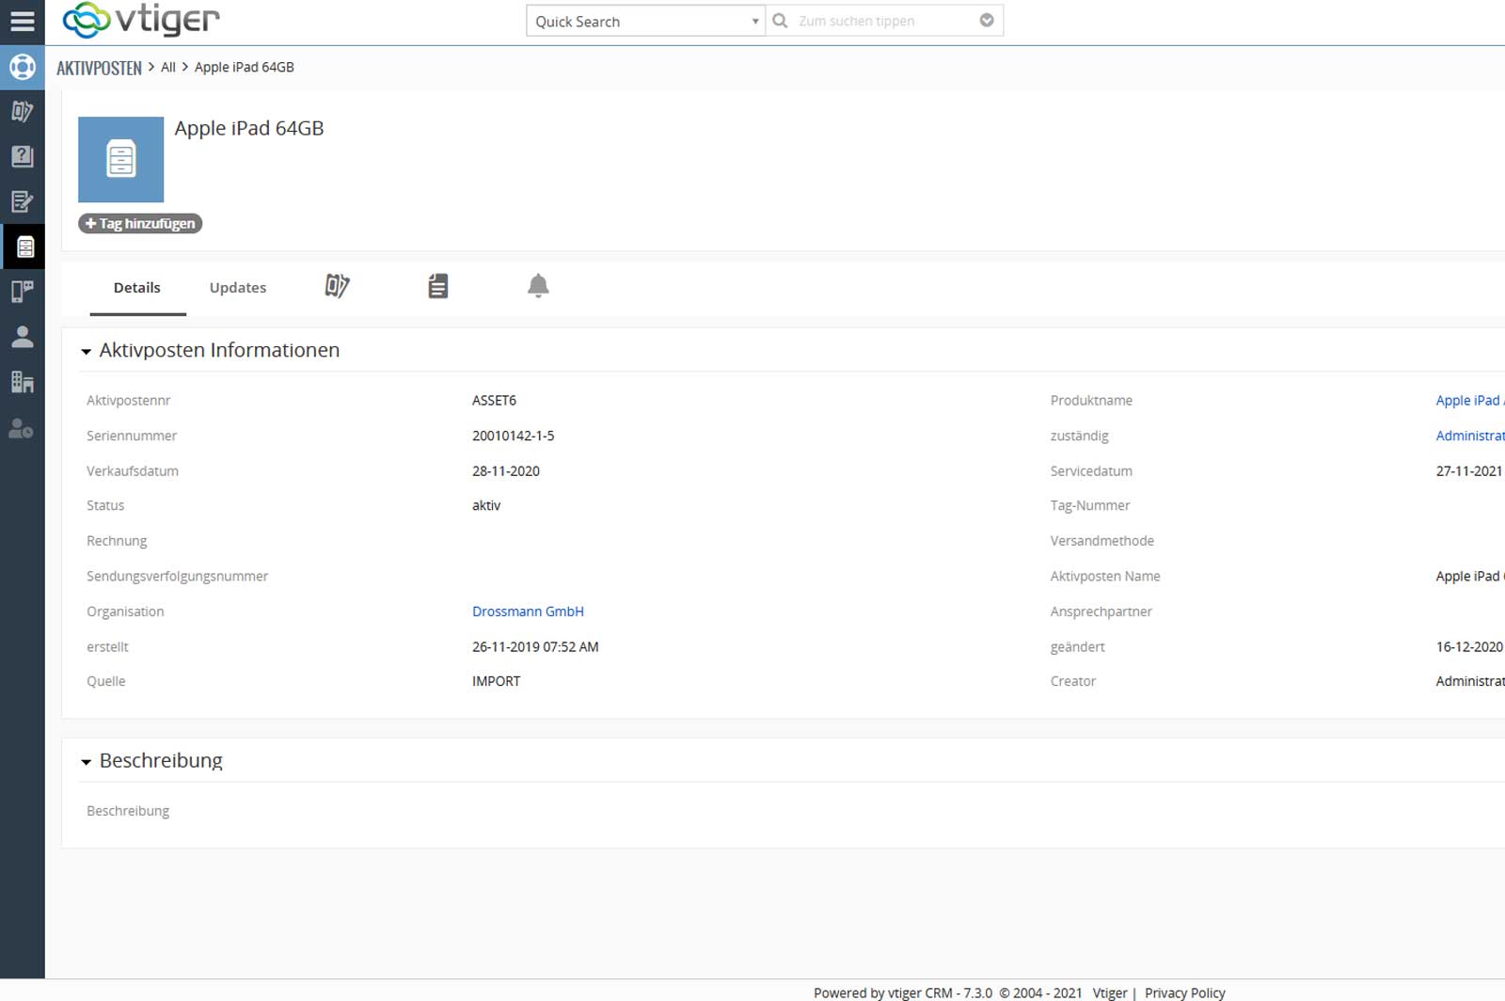Image resolution: width=1505 pixels, height=1001 pixels.
Task: Switch to the Updates tab
Action: click(237, 288)
